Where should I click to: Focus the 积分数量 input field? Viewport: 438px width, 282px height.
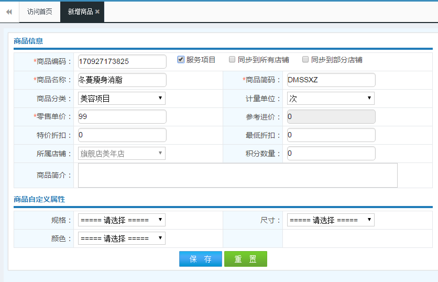coord(331,153)
